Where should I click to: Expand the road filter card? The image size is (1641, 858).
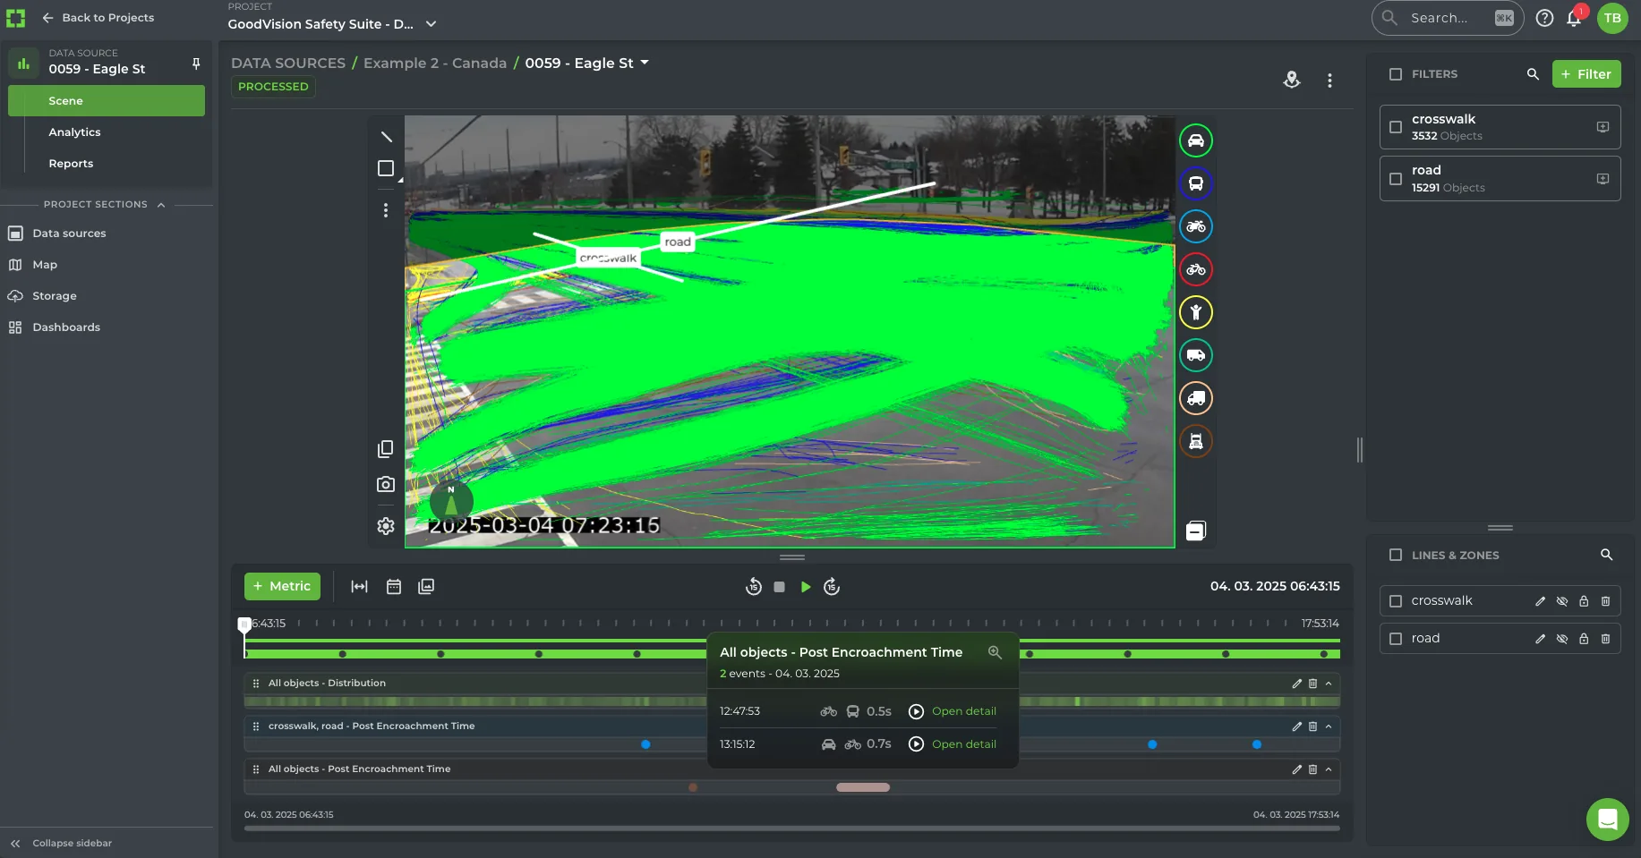click(1603, 179)
